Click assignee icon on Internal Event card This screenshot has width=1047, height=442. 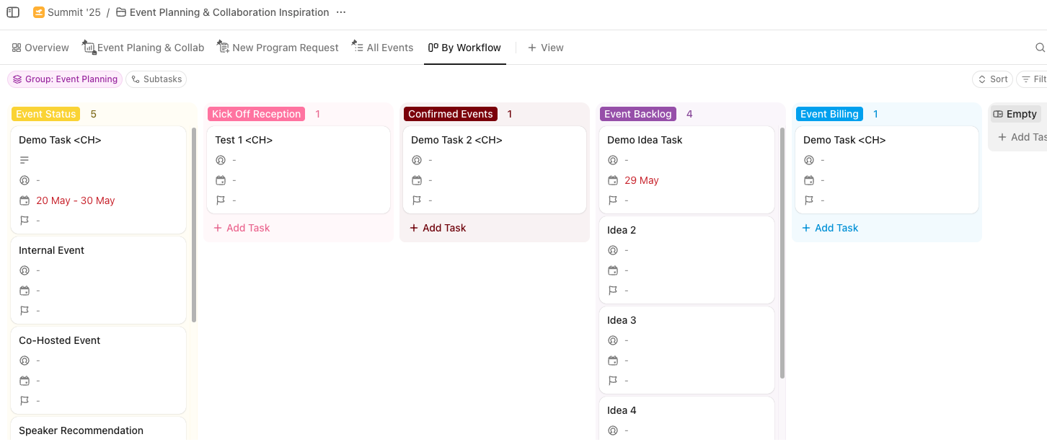pyautogui.click(x=25, y=270)
